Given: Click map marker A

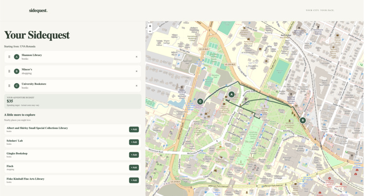Looking at the screenshot, I should [x=231, y=94].
